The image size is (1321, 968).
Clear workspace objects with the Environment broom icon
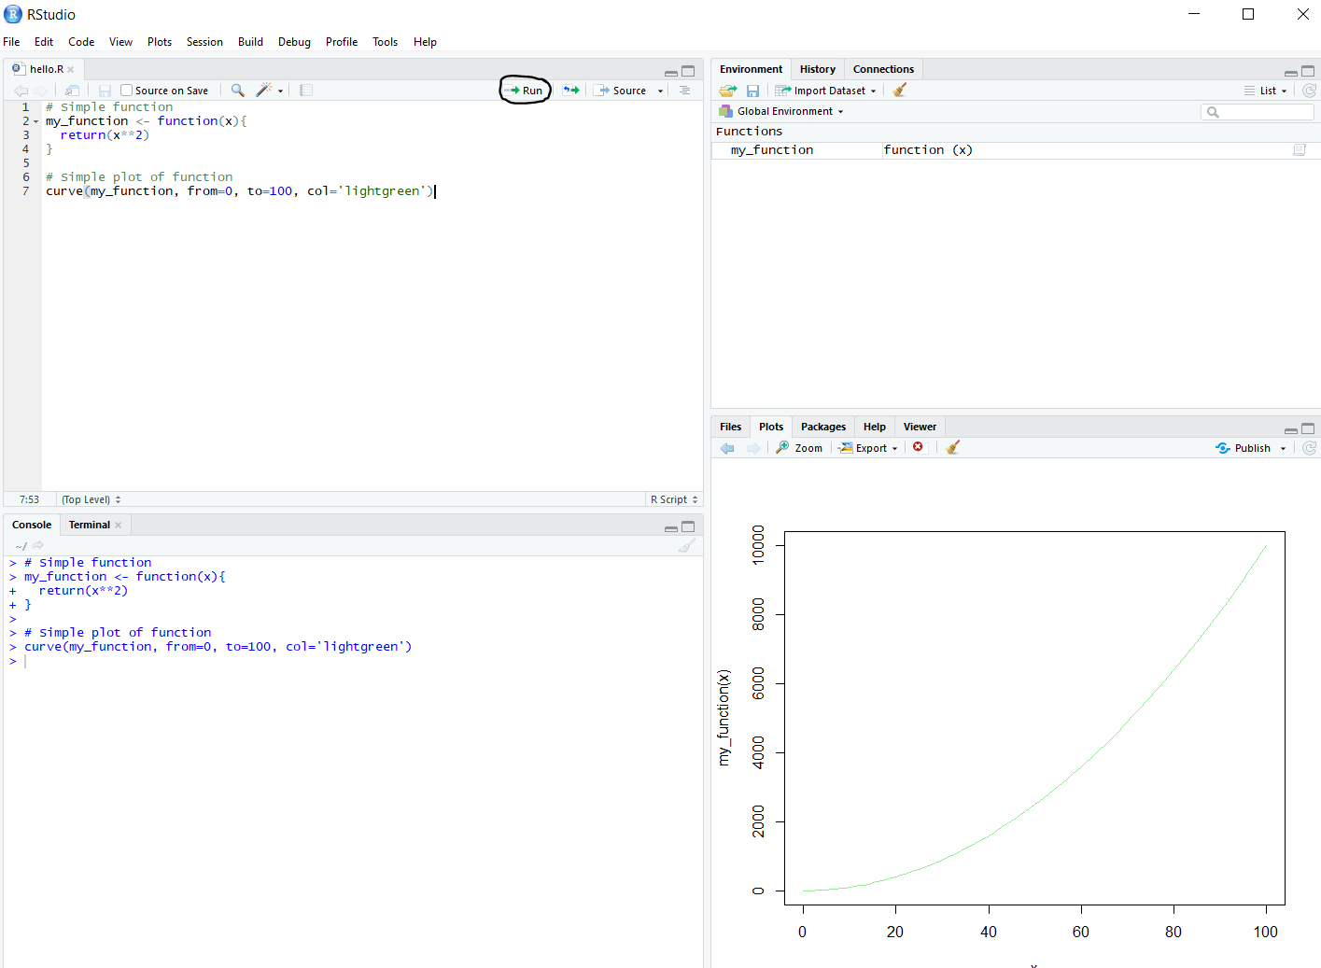point(898,90)
